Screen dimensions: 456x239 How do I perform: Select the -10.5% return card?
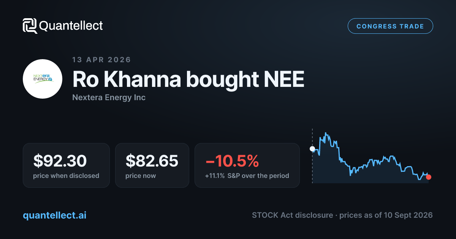click(247, 165)
